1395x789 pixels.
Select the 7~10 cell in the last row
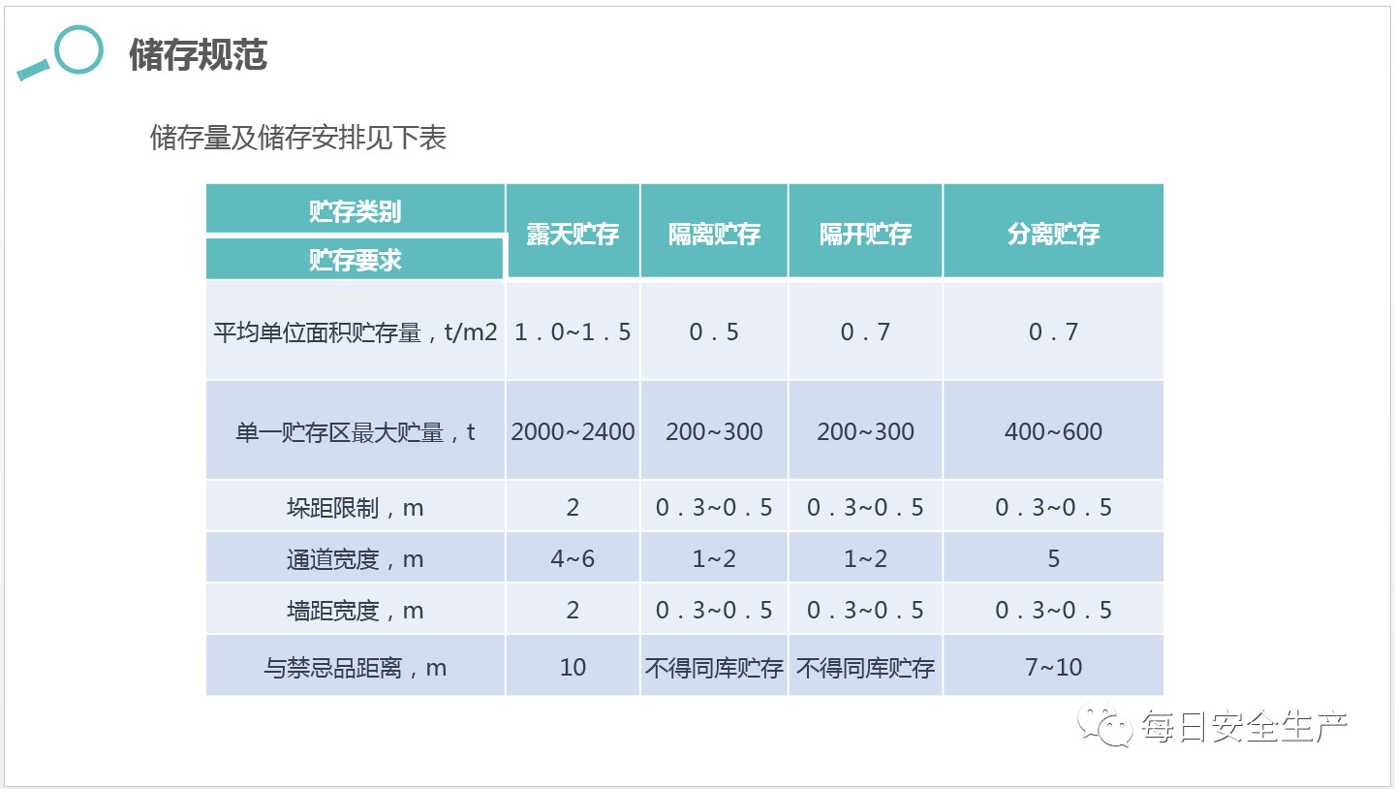coord(1053,667)
